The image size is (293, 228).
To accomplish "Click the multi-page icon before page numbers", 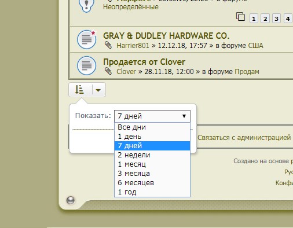I will point(240,17).
